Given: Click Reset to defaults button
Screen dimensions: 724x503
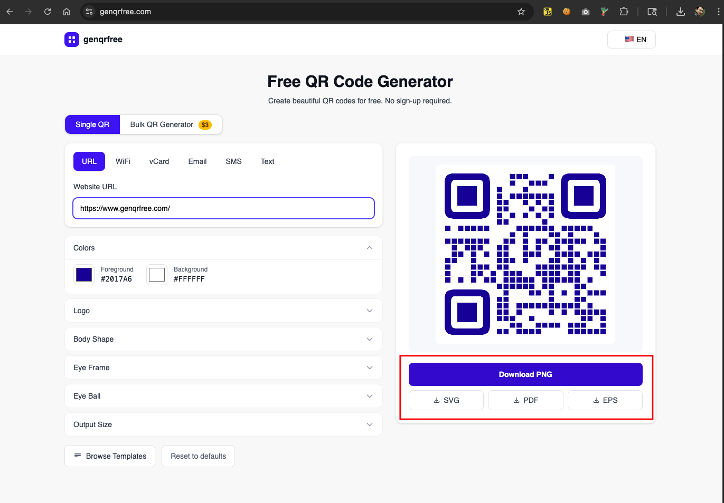Looking at the screenshot, I should point(199,456).
